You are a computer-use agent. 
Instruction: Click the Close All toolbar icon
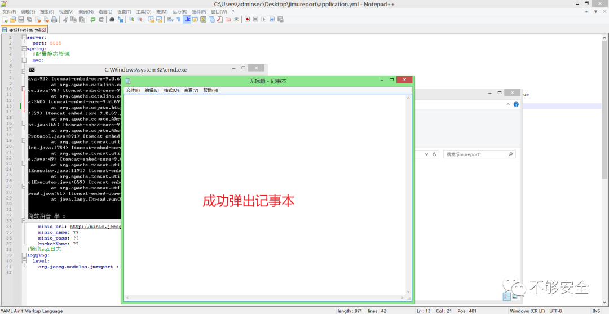tap(46, 19)
